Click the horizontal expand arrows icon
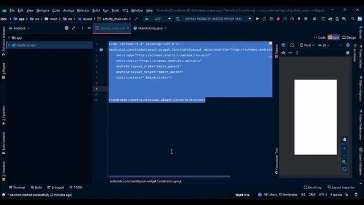The image size is (364, 205). click(290, 53)
